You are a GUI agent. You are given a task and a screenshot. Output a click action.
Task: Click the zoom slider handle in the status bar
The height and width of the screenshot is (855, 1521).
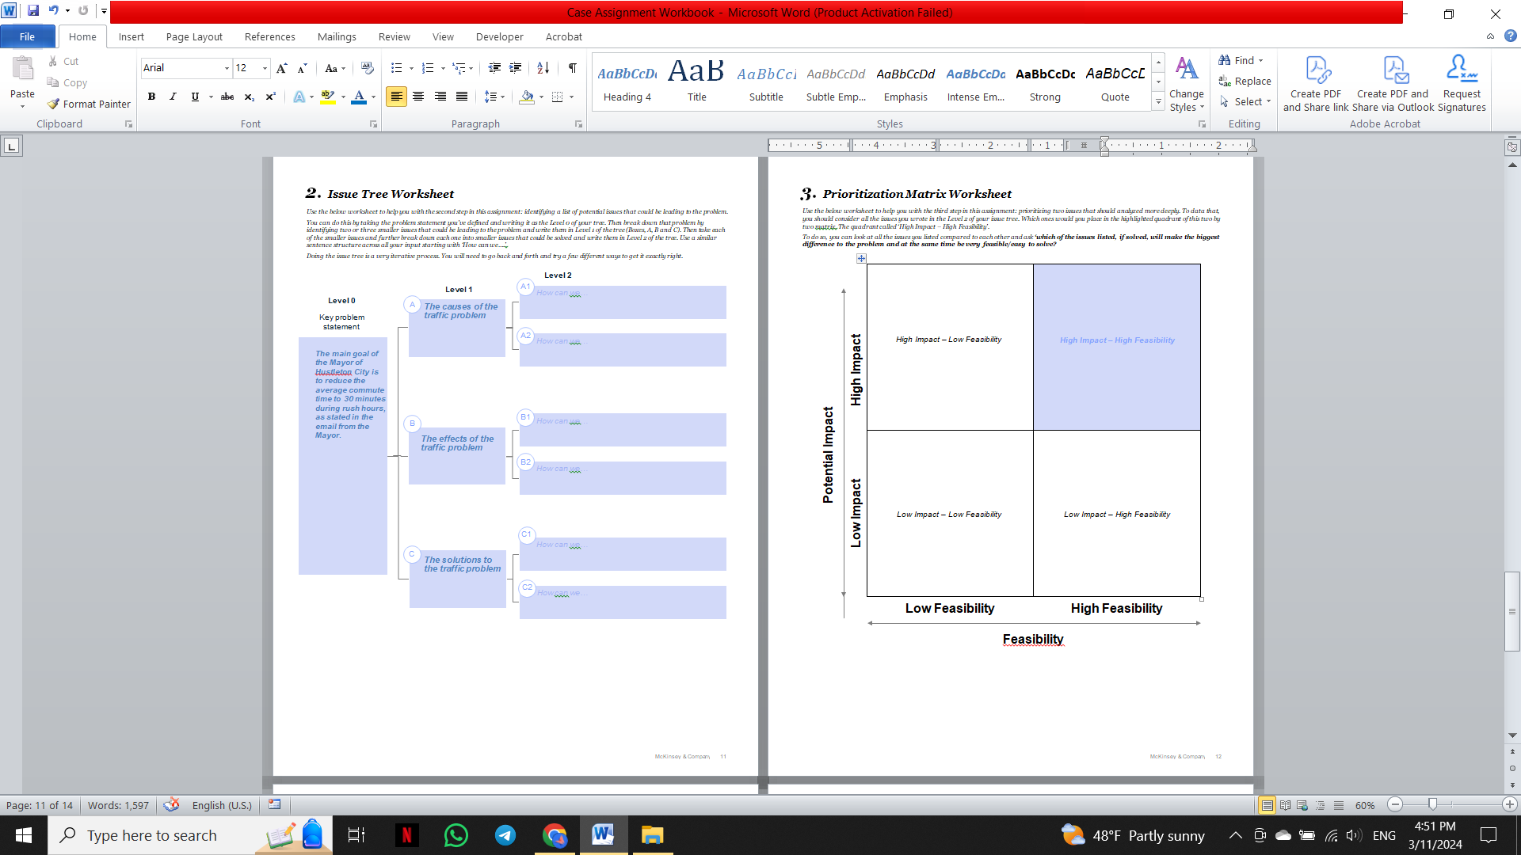pyautogui.click(x=1432, y=804)
